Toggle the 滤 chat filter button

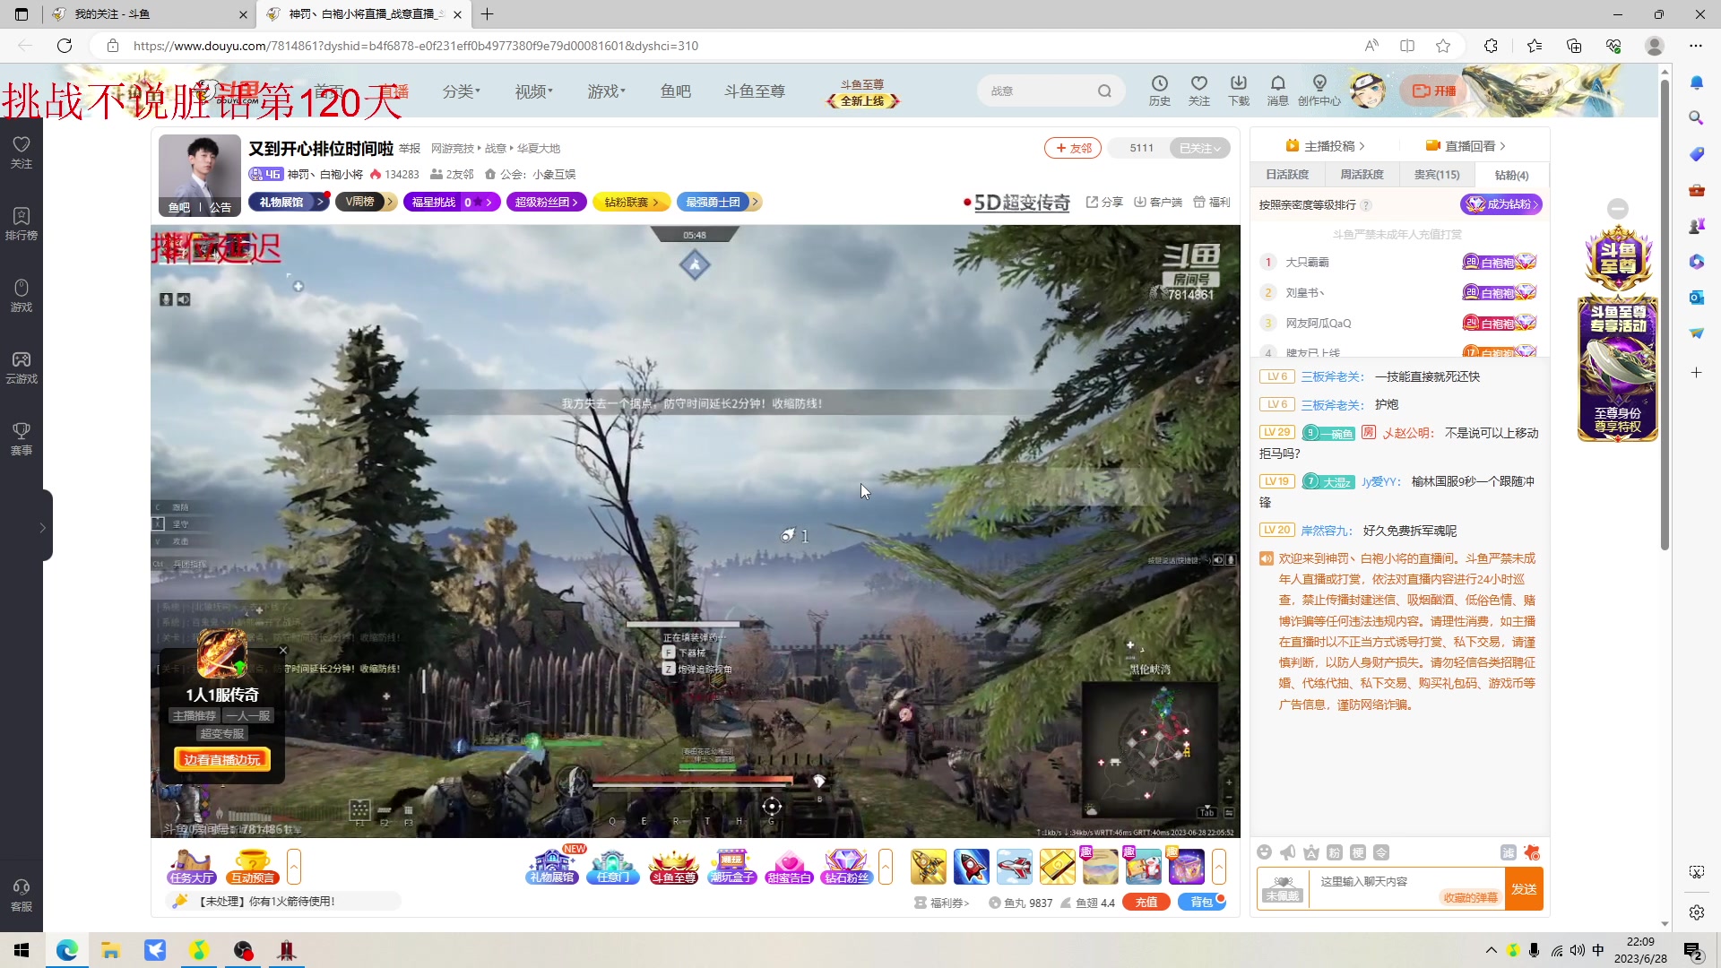[1508, 852]
